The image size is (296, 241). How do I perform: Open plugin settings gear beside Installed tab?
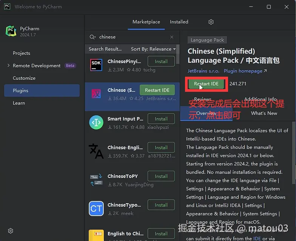[211, 22]
